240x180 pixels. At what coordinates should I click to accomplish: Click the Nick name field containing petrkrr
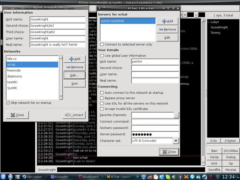[155, 61]
